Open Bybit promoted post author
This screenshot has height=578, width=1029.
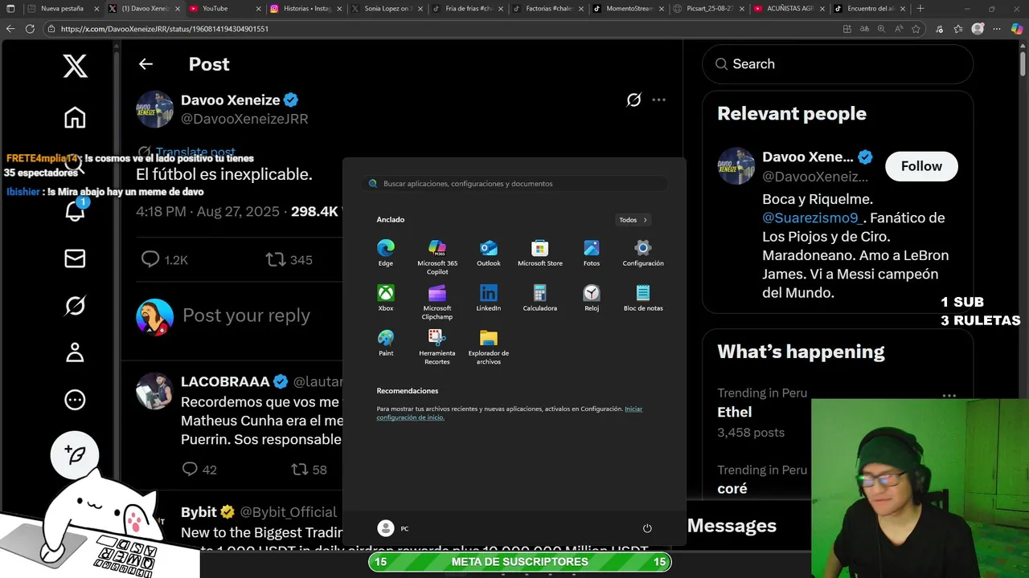[x=199, y=512]
